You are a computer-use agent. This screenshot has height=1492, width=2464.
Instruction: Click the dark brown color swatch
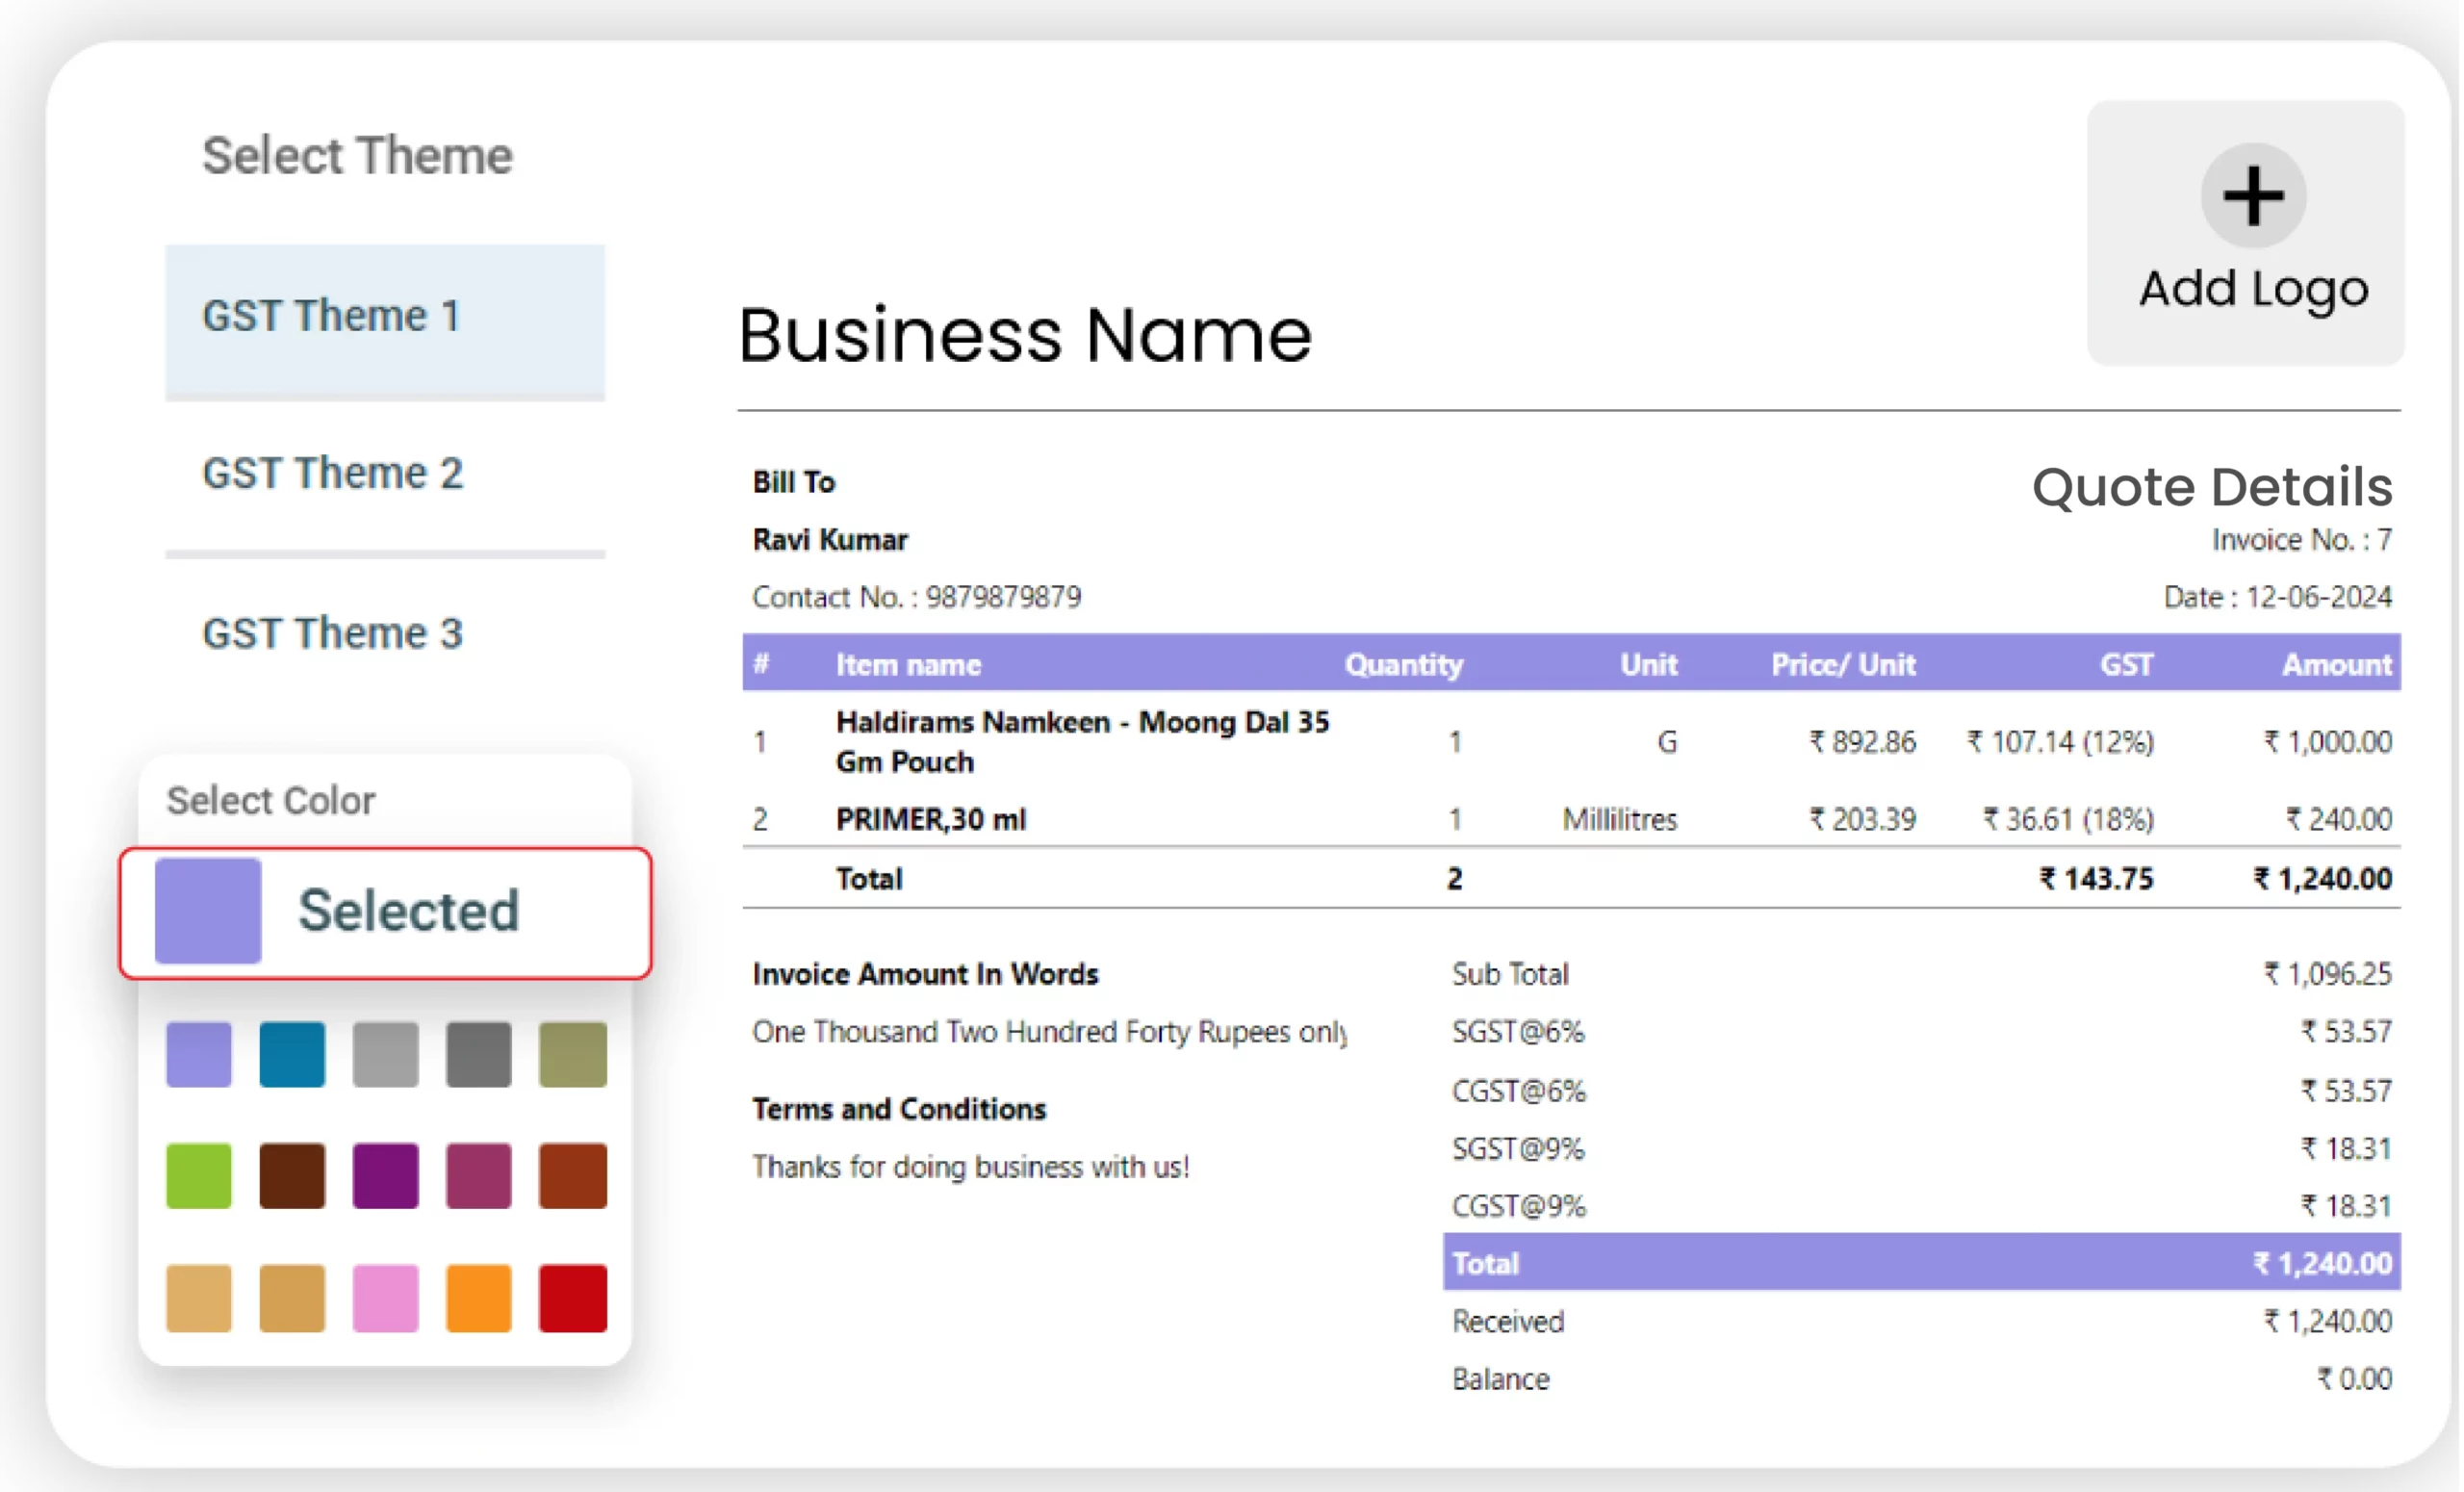pyautogui.click(x=291, y=1170)
